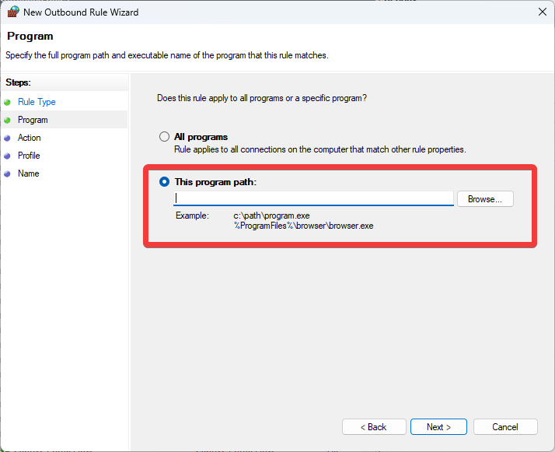Select the Program step in sidebar
The image size is (555, 452).
33,120
